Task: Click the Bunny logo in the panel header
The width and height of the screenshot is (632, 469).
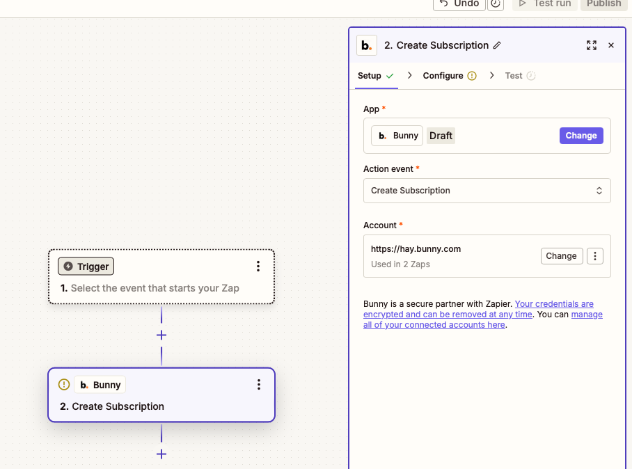Action: [x=367, y=45]
